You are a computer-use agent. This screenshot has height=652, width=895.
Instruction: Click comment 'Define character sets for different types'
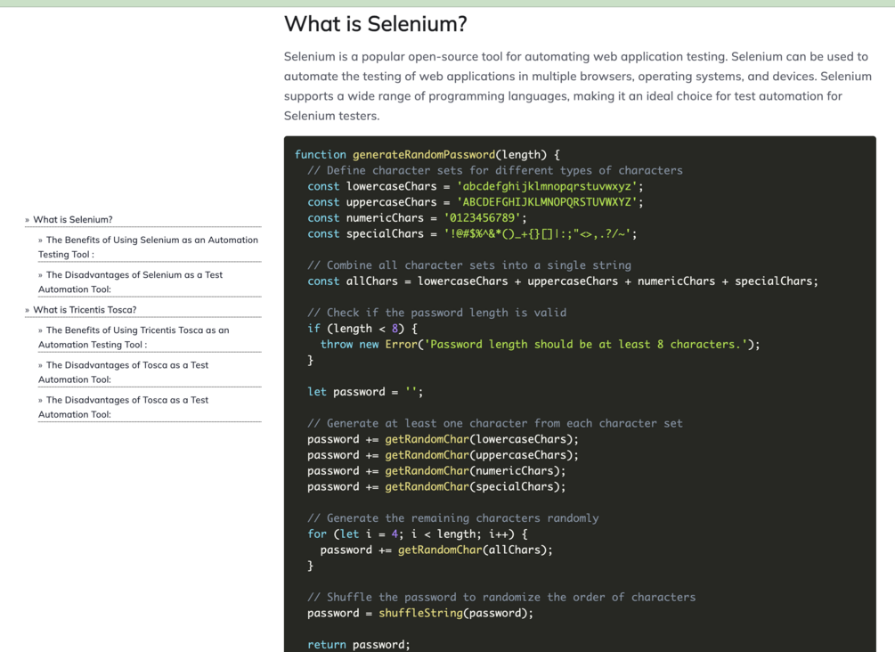[x=495, y=170]
